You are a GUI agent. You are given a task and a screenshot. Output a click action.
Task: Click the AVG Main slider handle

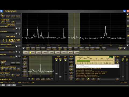click(56, 74)
